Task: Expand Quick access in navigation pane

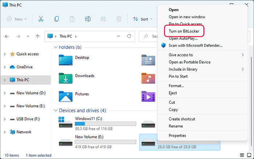Action: pyautogui.click(x=5, y=54)
